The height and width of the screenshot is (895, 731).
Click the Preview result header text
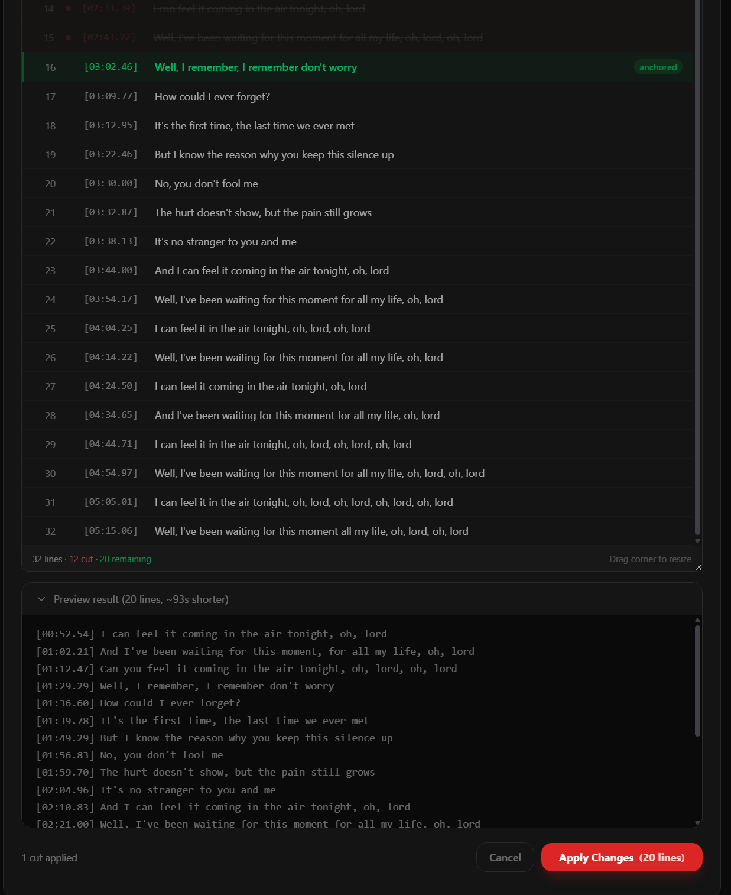coord(141,599)
